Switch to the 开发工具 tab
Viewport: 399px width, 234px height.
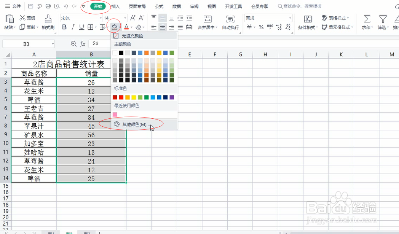pos(233,6)
